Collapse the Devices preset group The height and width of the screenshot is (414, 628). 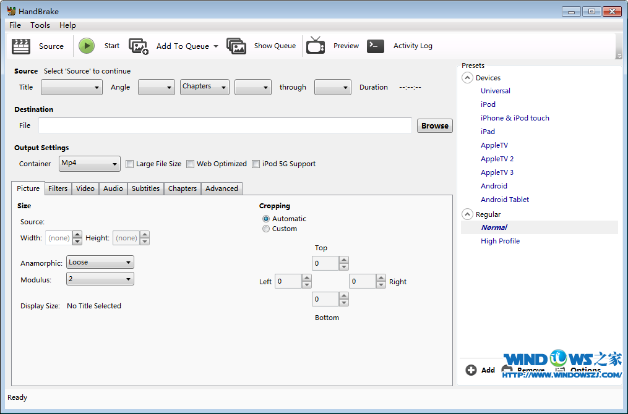tap(468, 78)
